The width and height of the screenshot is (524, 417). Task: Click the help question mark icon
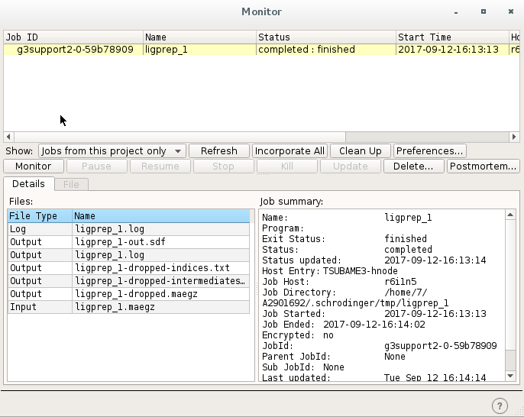pyautogui.click(x=500, y=406)
